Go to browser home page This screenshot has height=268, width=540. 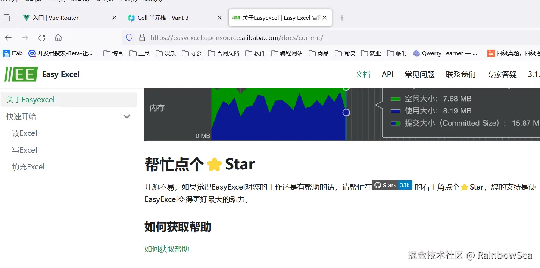58,38
